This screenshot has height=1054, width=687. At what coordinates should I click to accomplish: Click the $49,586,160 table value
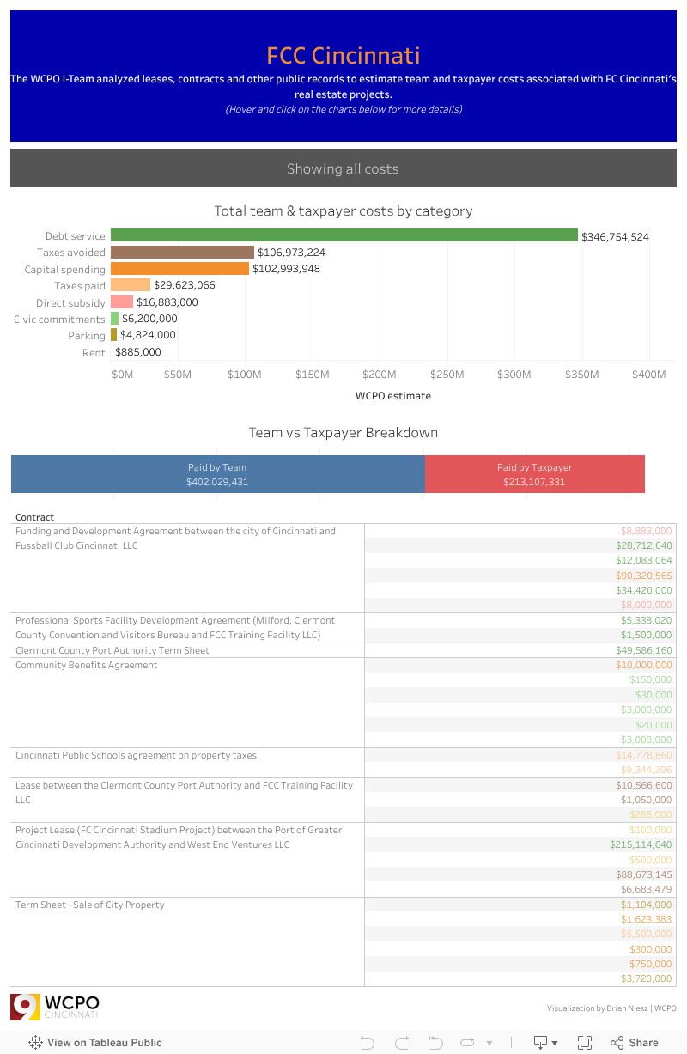point(644,650)
